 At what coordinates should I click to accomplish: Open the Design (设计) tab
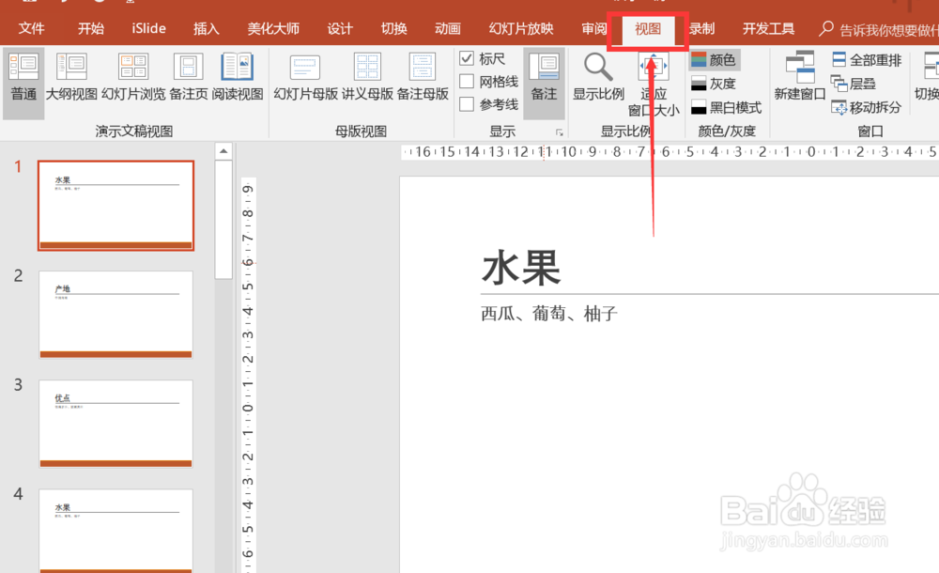pos(340,28)
